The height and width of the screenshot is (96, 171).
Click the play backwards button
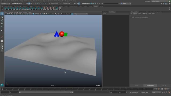[161, 89]
